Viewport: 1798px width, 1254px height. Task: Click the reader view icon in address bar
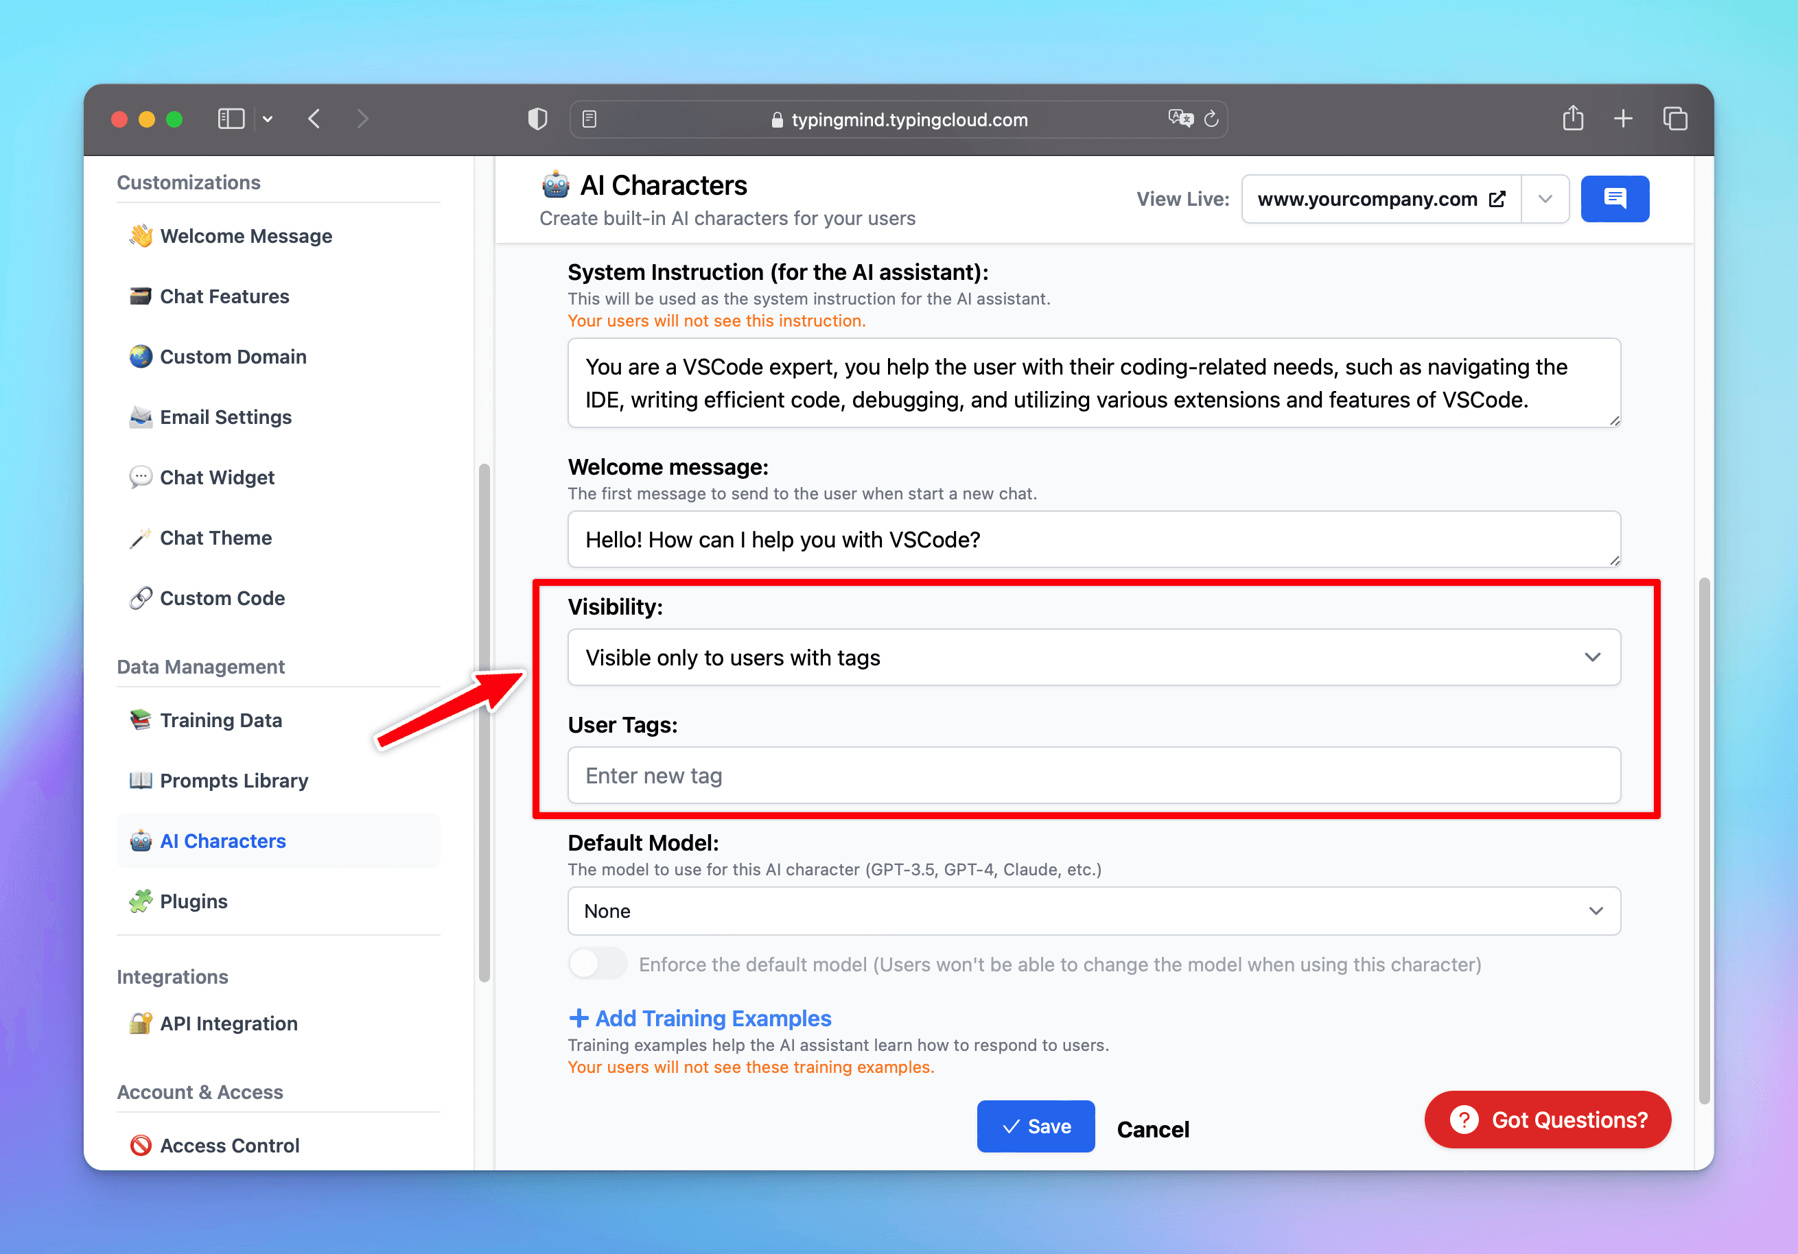[x=589, y=119]
